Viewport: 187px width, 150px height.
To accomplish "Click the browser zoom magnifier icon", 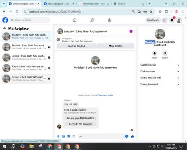I will (133, 12).
